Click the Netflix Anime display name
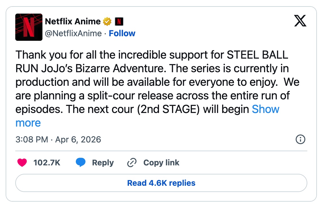This screenshot has width=322, height=205. (x=73, y=21)
